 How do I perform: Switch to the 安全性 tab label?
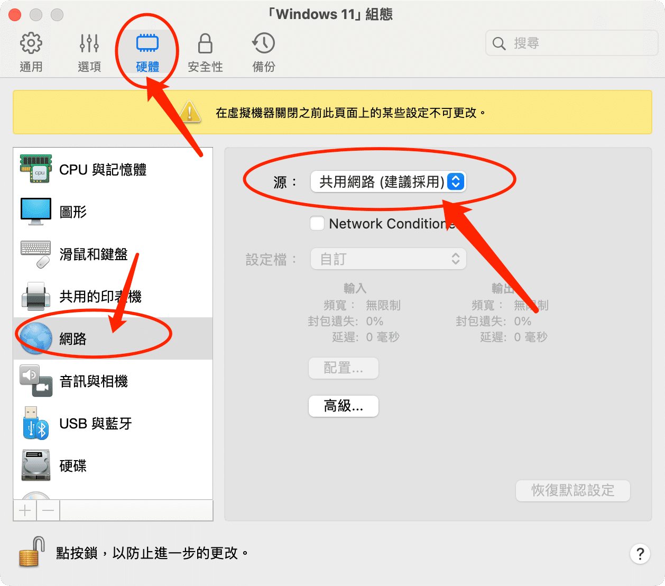pos(205,67)
